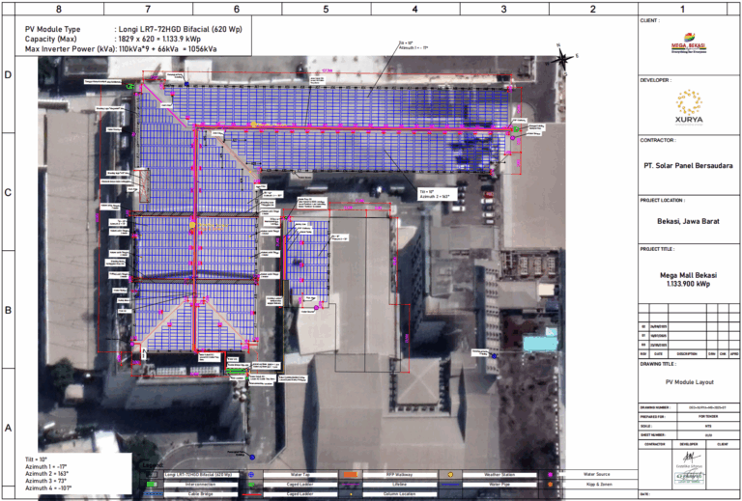Click grid column header 5
The image size is (742, 501).
(325, 8)
